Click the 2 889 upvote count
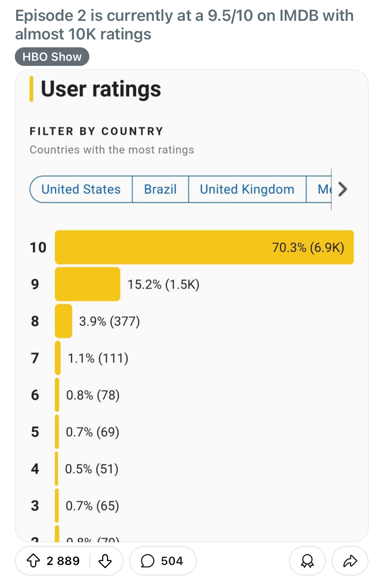375x577 pixels. tap(63, 561)
